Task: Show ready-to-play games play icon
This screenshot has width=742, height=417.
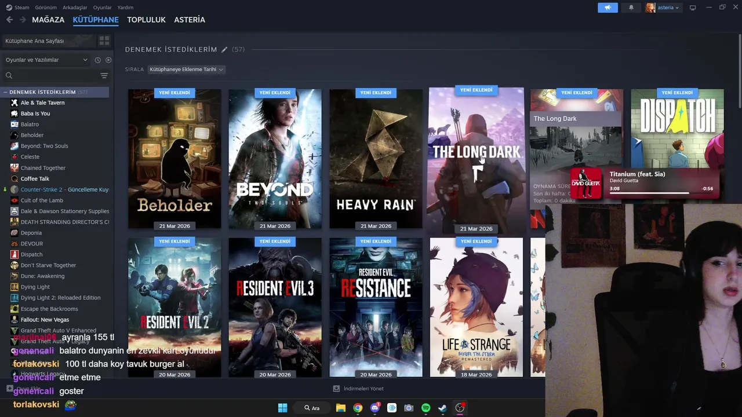Action: coord(108,60)
